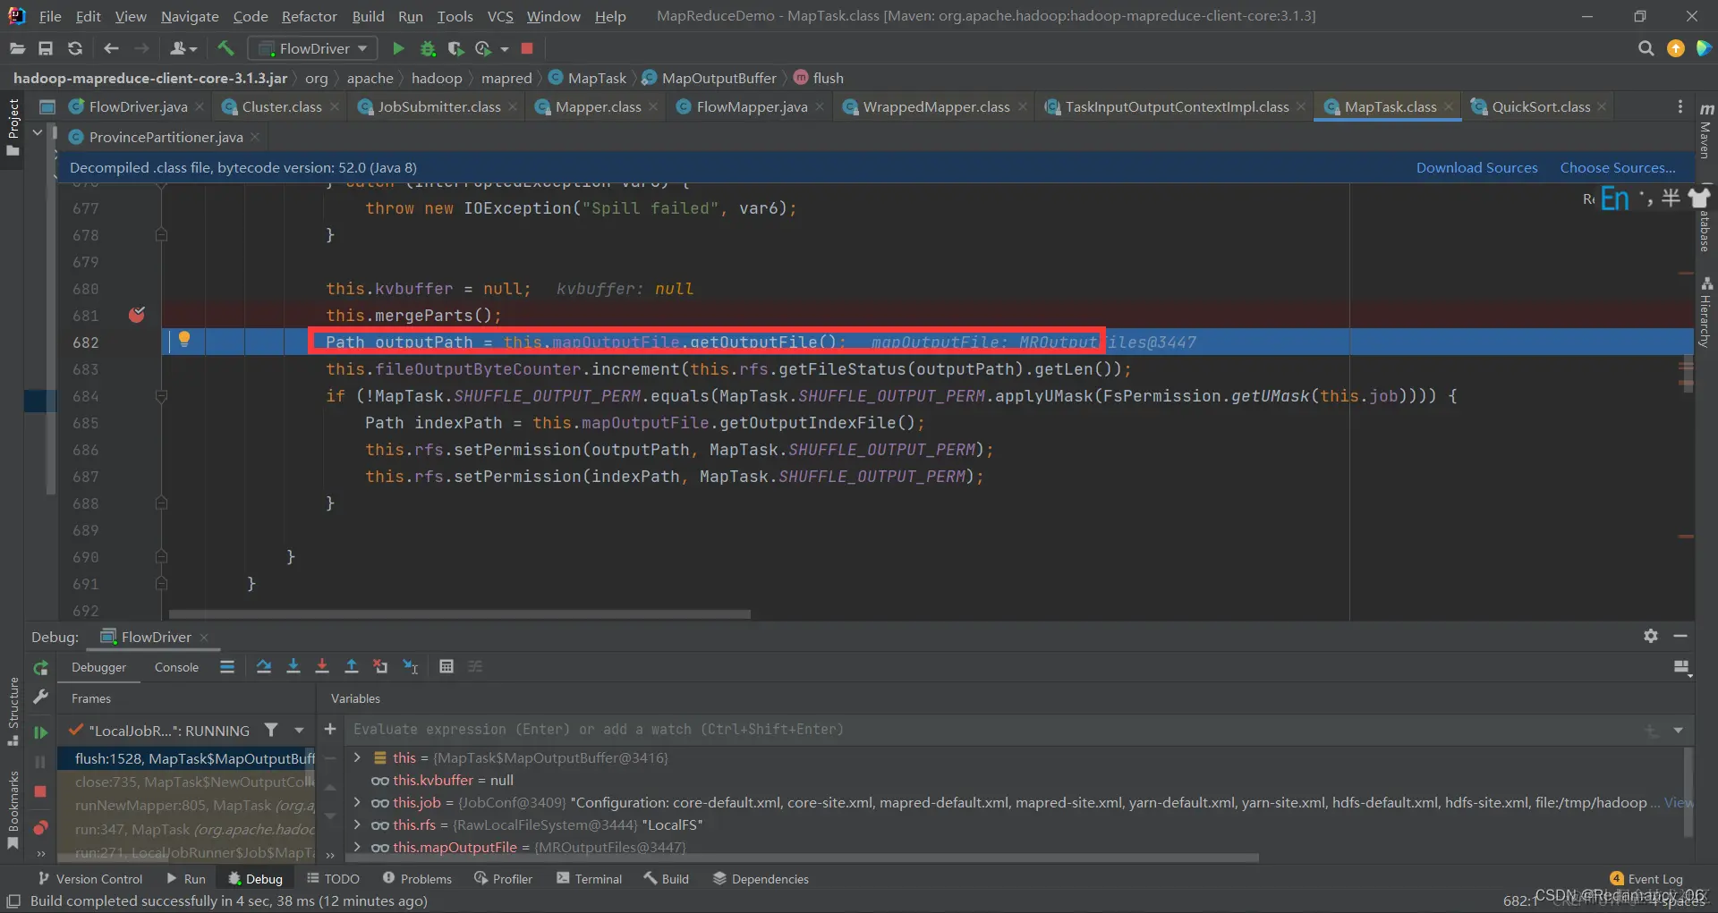Expand this.job variable node
Screen dimensions: 1718x913
[357, 802]
